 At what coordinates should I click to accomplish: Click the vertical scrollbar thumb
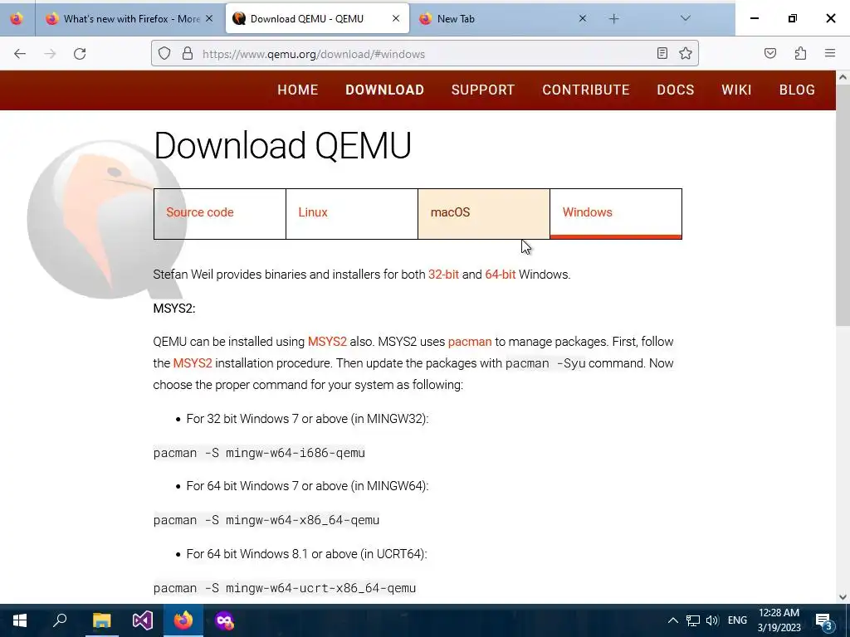[843, 205]
